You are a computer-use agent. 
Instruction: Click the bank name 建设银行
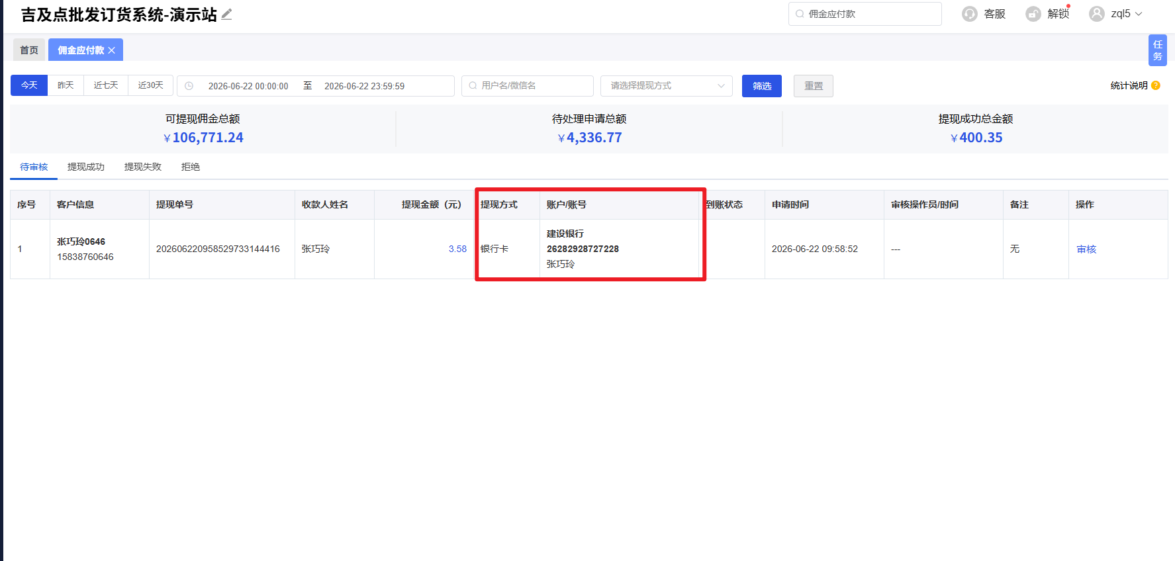[565, 234]
